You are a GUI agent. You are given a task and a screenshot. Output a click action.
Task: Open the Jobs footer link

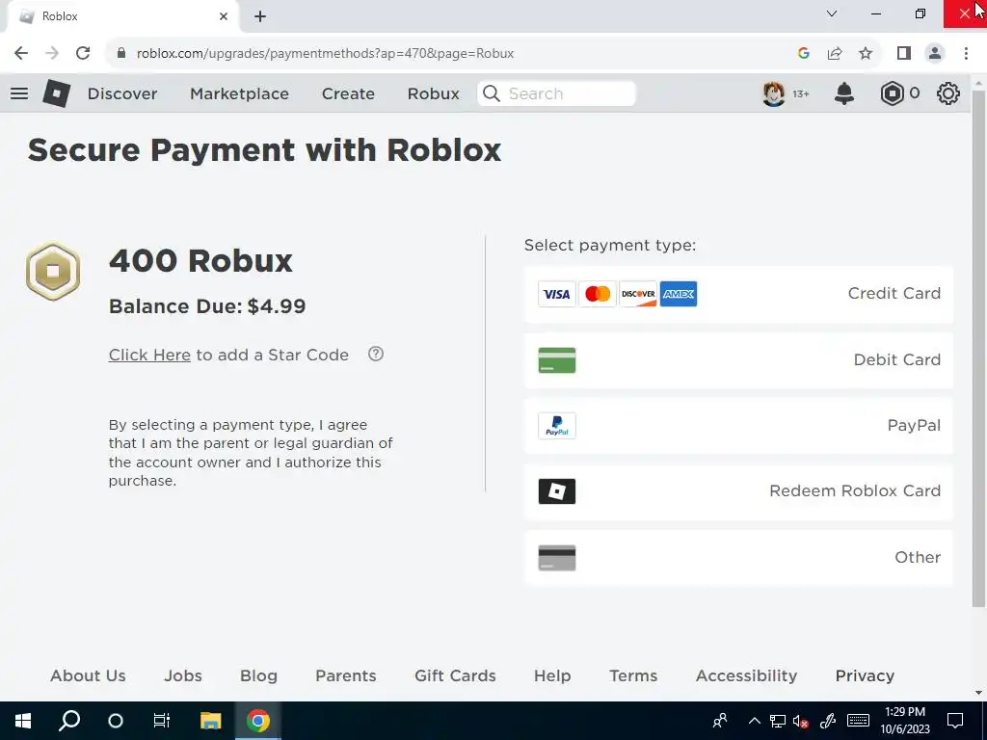[x=182, y=675]
